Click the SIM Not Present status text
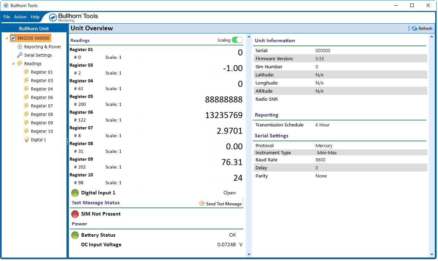This screenshot has width=438, height=261. [101, 214]
